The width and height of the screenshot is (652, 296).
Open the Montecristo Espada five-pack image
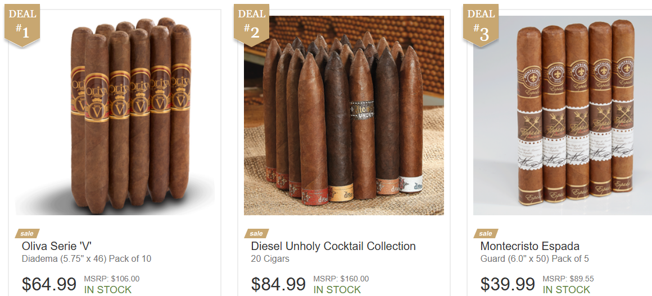point(563,115)
